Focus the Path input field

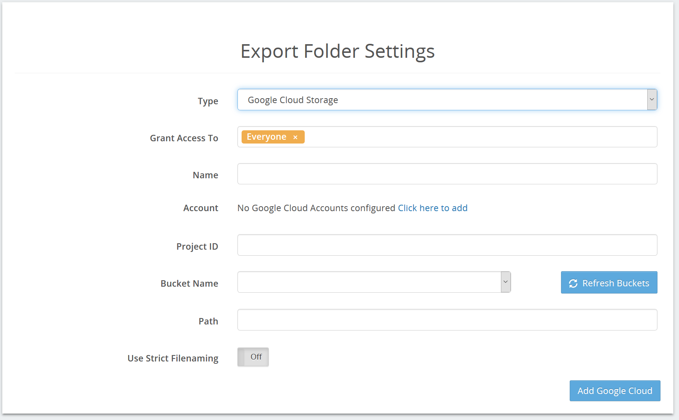tap(447, 320)
